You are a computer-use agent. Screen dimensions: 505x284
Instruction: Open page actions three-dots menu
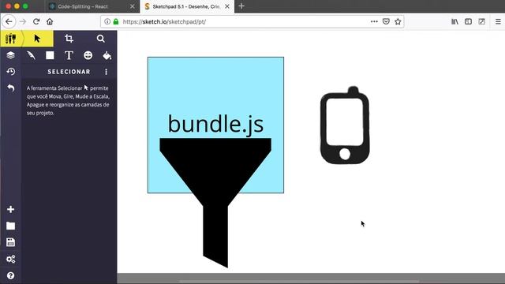(374, 21)
